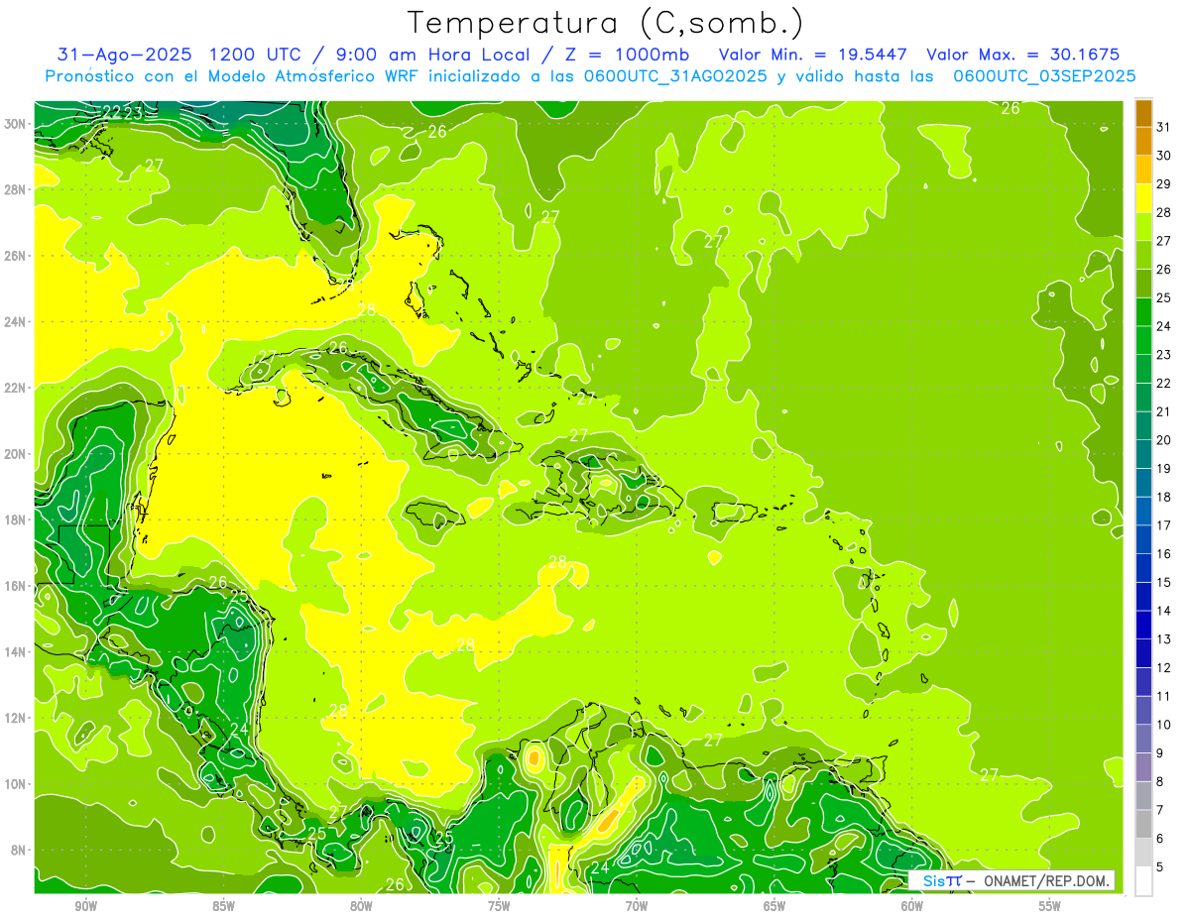Click the "5" value on the color bar
Viewport: 1190px width, 919px height.
coord(1160,867)
